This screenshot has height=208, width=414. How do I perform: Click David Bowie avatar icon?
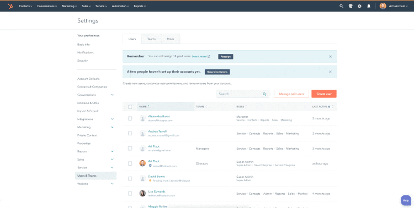coord(142,178)
